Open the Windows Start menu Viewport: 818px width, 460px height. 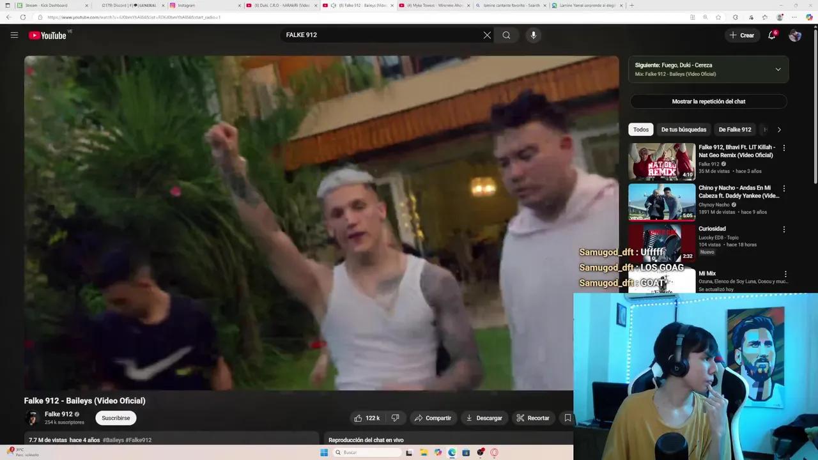pos(324,452)
